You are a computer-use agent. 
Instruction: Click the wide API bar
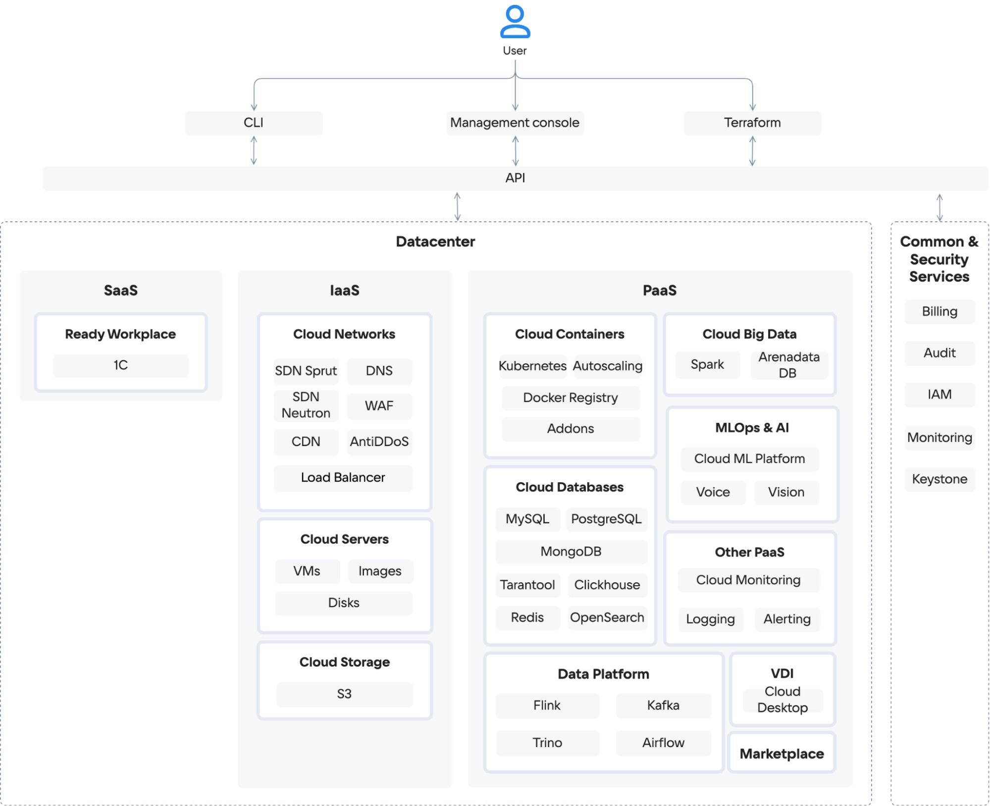click(515, 178)
